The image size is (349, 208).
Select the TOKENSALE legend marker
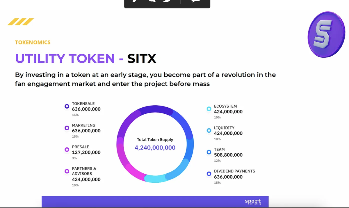67,106
